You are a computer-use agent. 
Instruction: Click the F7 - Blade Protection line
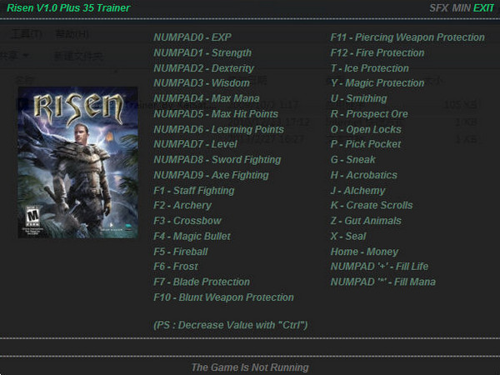(202, 282)
